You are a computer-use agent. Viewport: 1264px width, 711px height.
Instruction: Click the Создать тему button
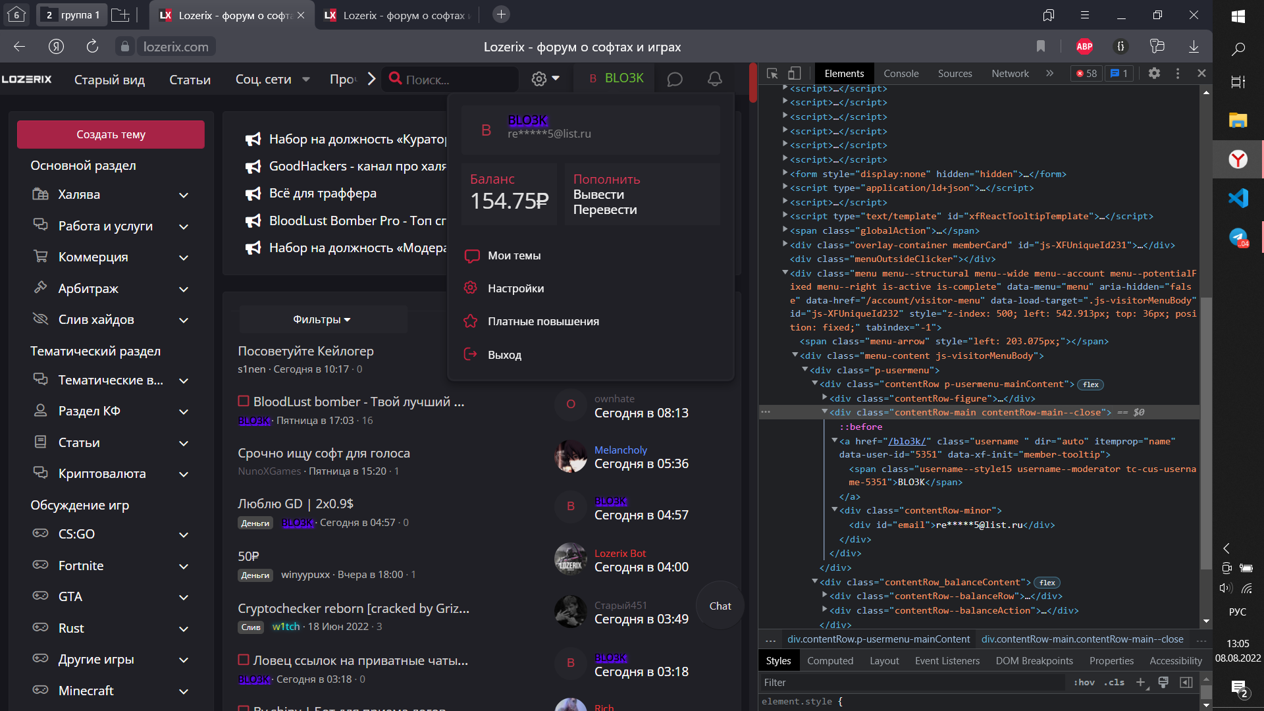pyautogui.click(x=111, y=134)
